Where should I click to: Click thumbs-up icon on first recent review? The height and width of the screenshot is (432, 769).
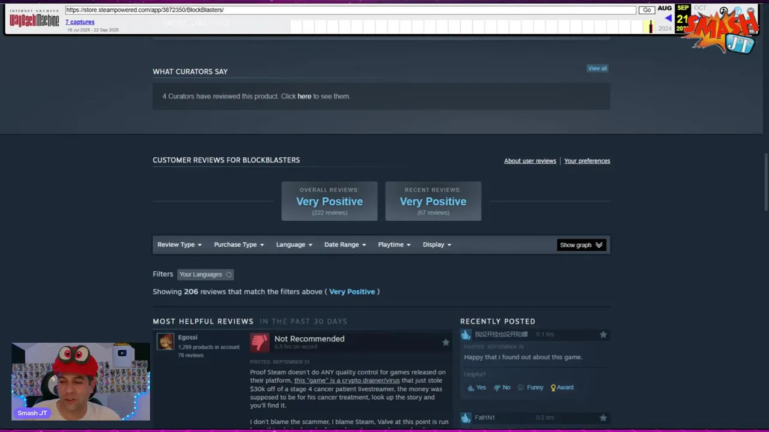click(x=466, y=335)
